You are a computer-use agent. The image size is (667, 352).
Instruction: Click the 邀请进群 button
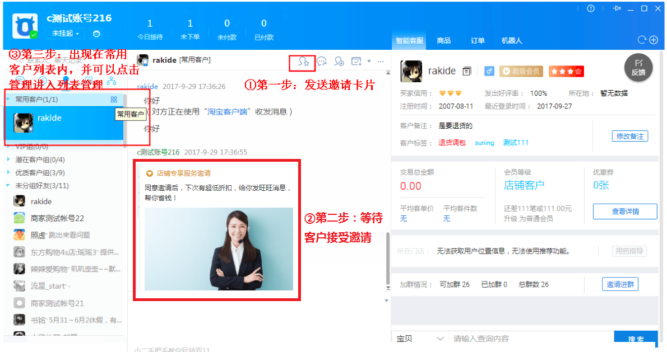[x=620, y=284]
